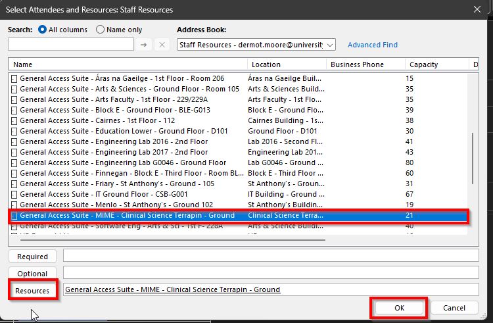Sort list by Name column header

[128, 64]
